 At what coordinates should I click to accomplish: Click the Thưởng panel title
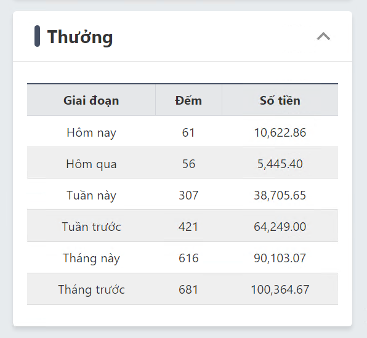(x=80, y=37)
